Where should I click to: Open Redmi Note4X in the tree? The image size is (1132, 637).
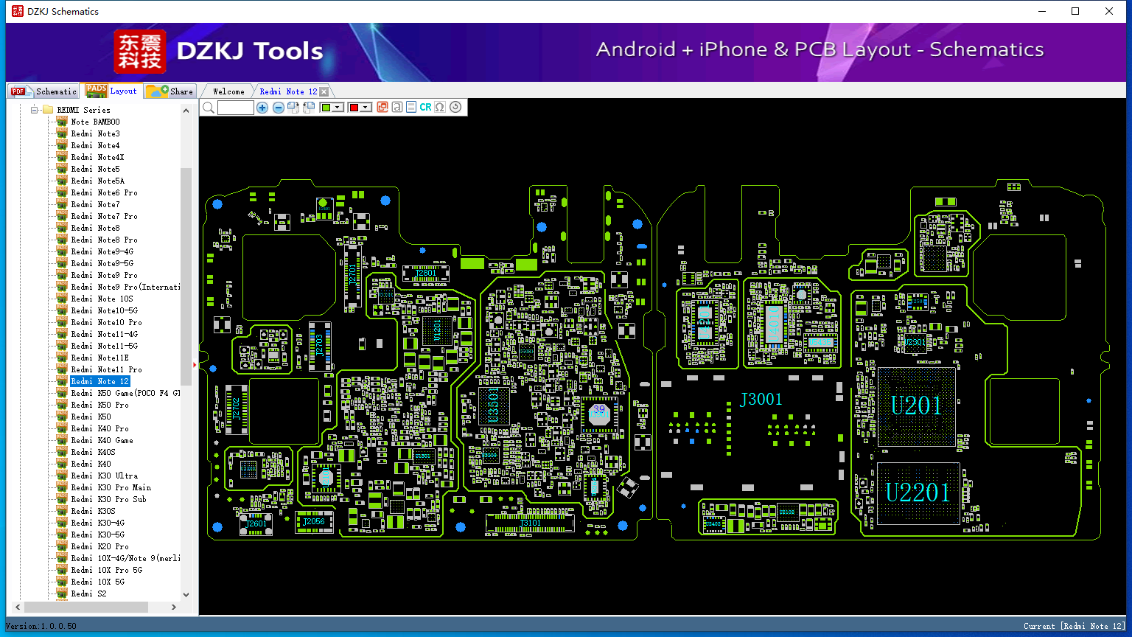click(x=97, y=157)
